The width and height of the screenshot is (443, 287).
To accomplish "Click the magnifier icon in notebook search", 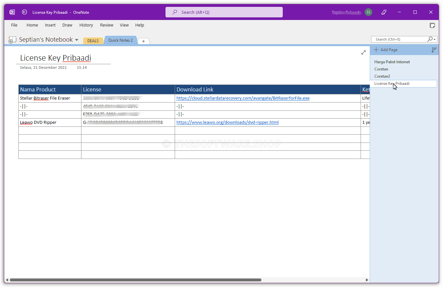I will 430,39.
